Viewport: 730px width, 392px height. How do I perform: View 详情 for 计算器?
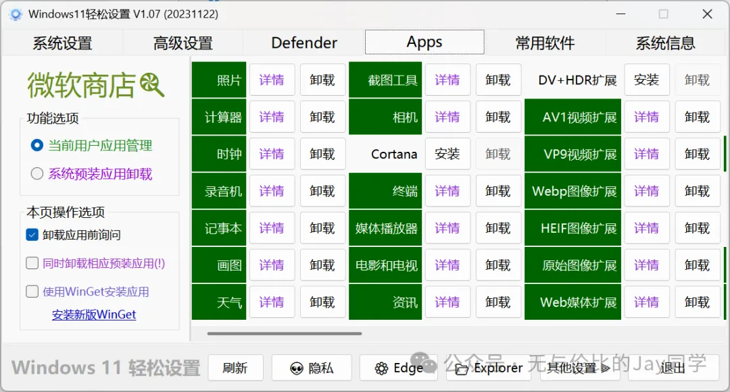click(x=272, y=117)
